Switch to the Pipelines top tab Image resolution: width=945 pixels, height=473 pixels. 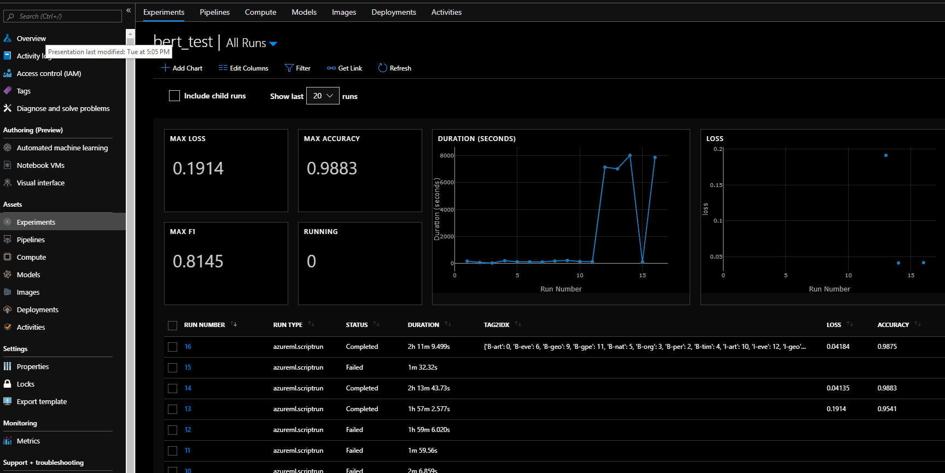point(214,12)
